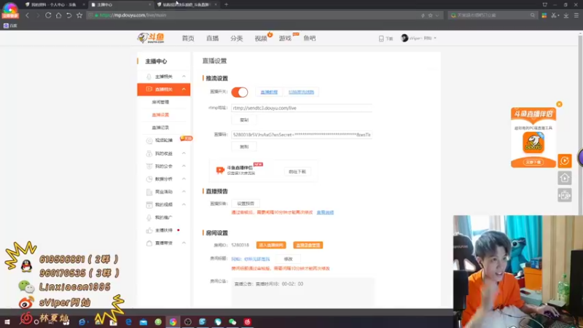Open the 鱼吧 nav item
583x328 pixels.
[309, 39]
